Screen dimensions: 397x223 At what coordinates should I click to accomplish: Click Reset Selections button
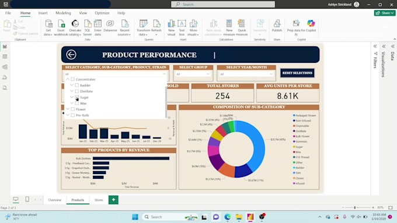click(x=297, y=73)
